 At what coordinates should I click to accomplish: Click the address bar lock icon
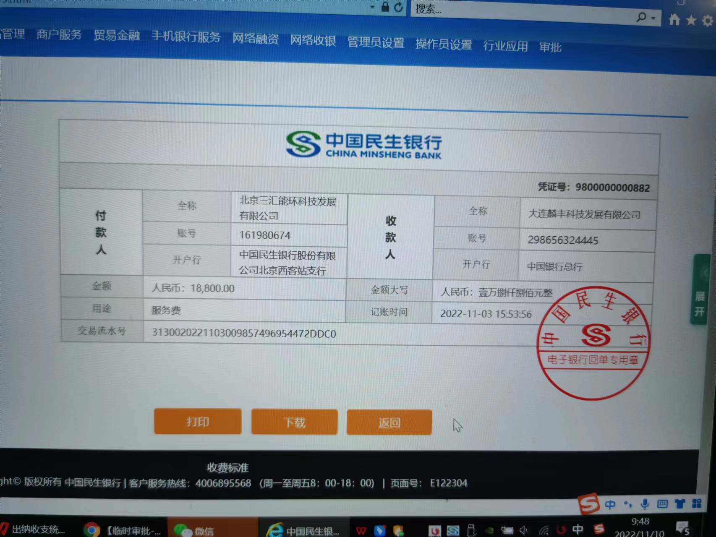point(385,7)
